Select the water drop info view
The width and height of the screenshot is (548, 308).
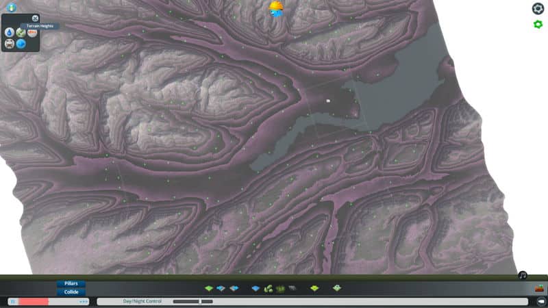(x=10, y=32)
